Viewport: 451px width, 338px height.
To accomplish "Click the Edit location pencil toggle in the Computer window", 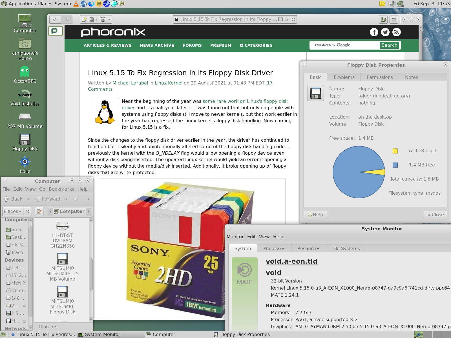I will point(39,211).
